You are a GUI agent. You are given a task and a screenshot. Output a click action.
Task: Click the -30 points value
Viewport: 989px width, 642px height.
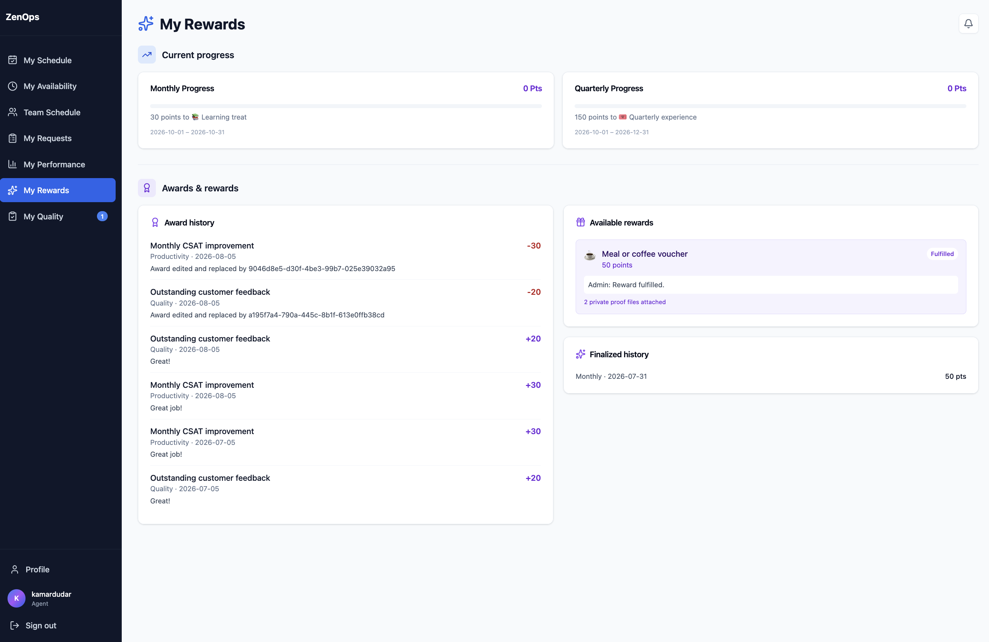pos(534,246)
